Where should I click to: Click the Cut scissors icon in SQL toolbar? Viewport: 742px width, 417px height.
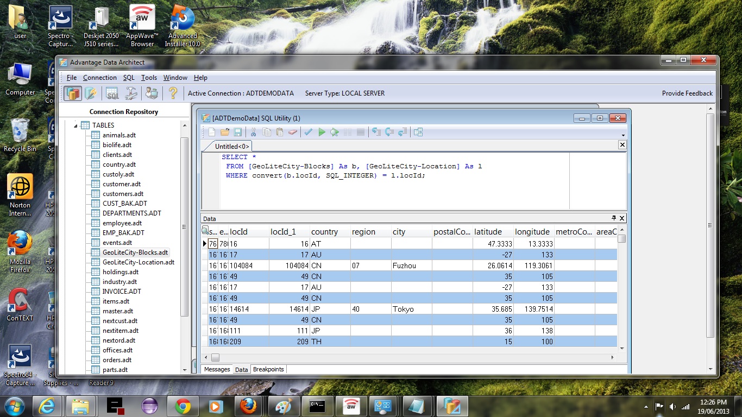(x=253, y=132)
